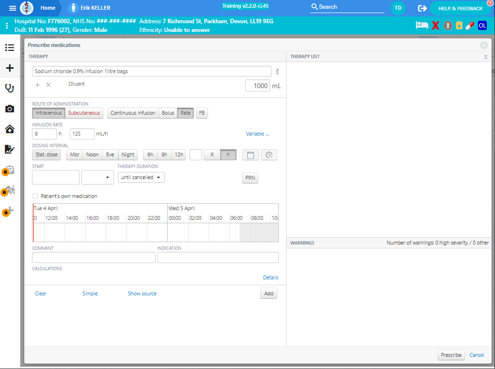Open the start time dropdown

point(97,177)
